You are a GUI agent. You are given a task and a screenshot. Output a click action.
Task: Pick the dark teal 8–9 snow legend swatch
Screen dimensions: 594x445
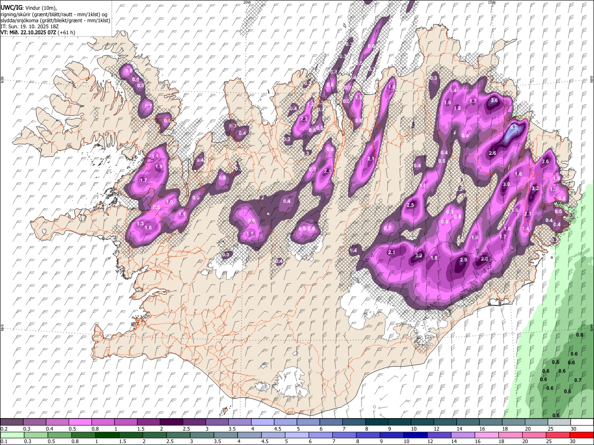[x=377, y=422]
